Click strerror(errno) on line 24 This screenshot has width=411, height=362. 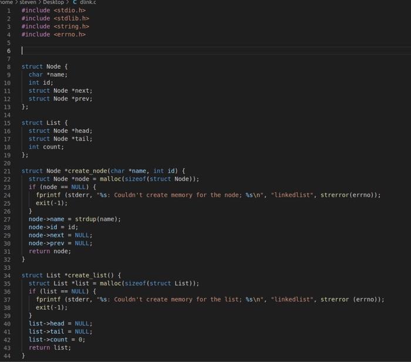pyautogui.click(x=349, y=195)
